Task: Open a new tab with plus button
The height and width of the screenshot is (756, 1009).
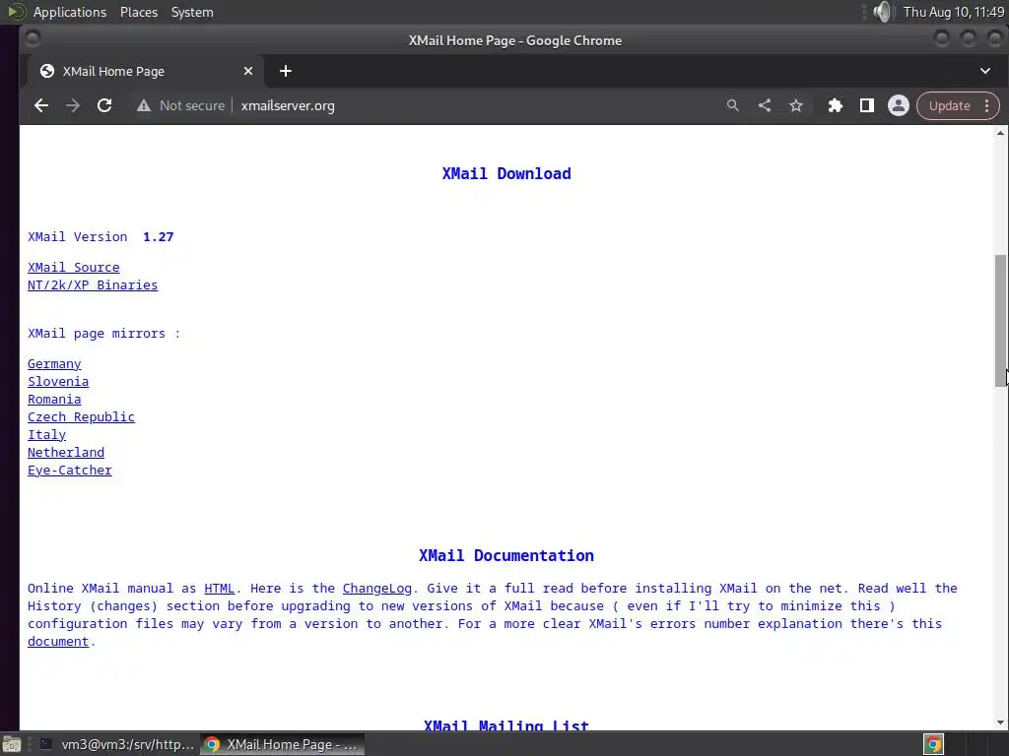Action: pos(286,71)
